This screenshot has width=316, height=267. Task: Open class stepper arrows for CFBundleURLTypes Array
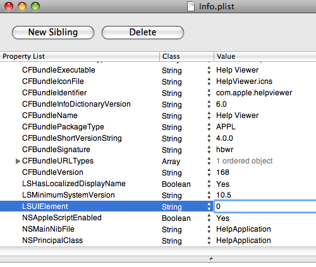coord(209,161)
